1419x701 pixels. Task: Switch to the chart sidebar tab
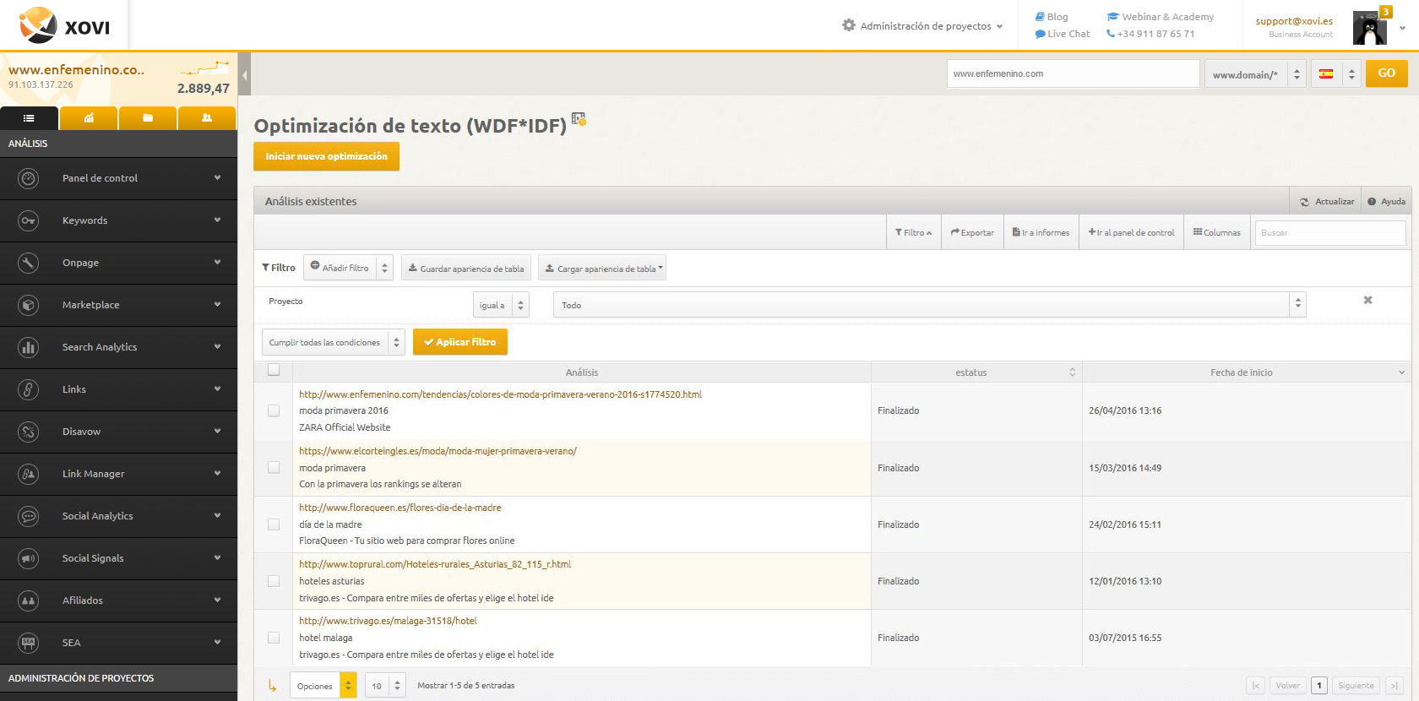coord(89,118)
